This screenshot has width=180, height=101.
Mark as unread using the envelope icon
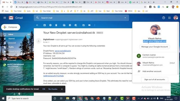coord(64,25)
